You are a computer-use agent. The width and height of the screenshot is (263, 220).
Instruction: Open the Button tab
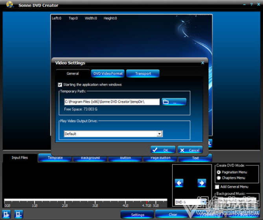125,158
